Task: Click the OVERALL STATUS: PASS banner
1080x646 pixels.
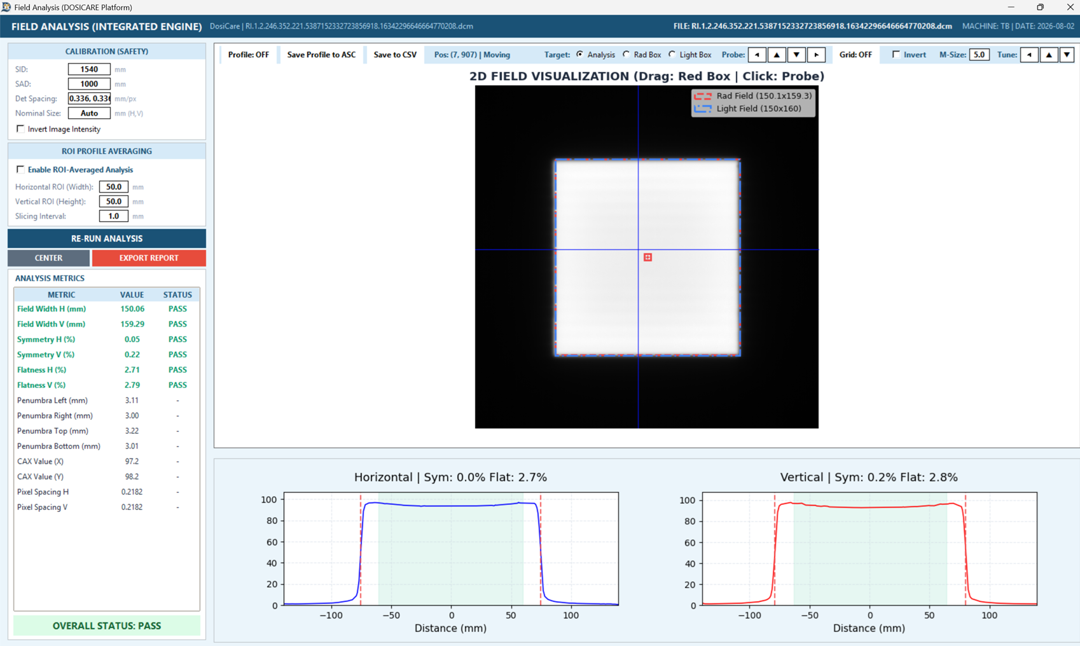Action: (107, 626)
